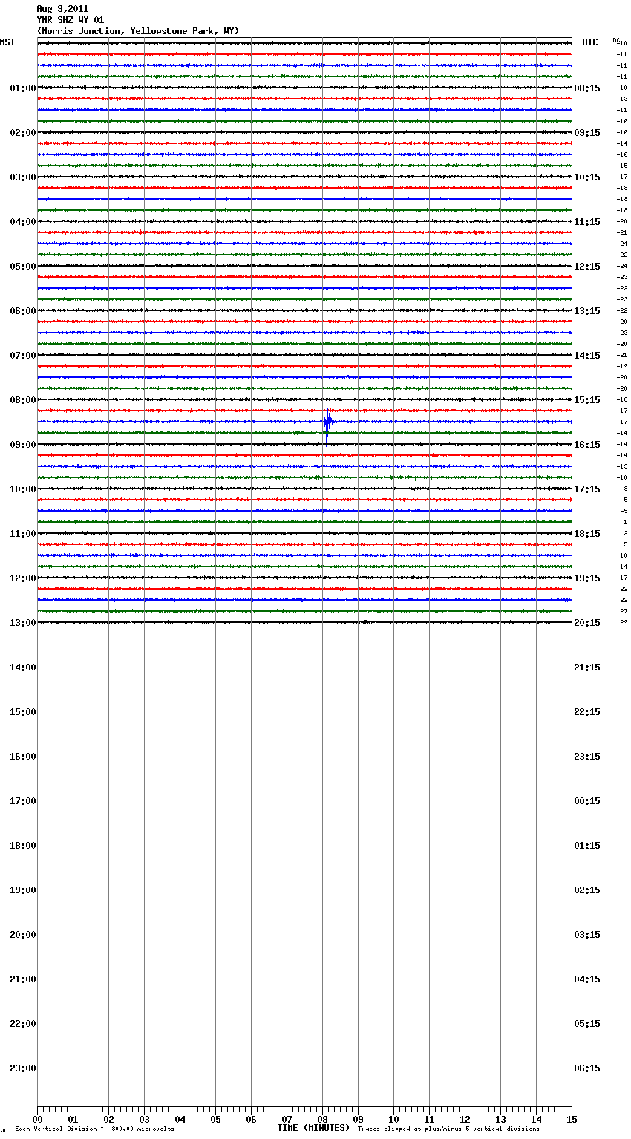
Task: Click minute tick label 03 on bottom axis
Action: tap(144, 1120)
